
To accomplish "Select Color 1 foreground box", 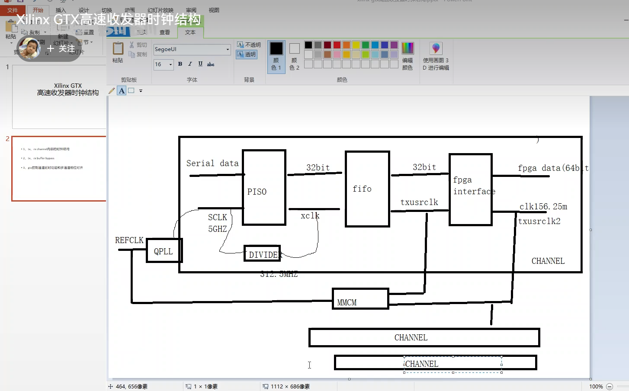I will click(276, 57).
